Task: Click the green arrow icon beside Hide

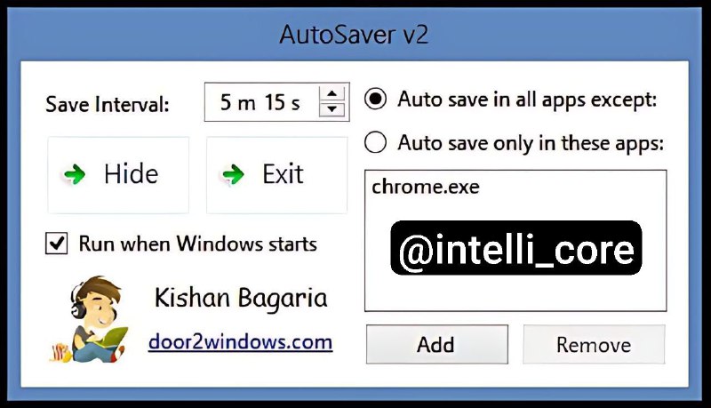Action: (x=75, y=174)
